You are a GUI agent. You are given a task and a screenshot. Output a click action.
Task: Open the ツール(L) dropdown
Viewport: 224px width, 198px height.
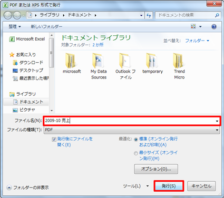[x=136, y=186]
